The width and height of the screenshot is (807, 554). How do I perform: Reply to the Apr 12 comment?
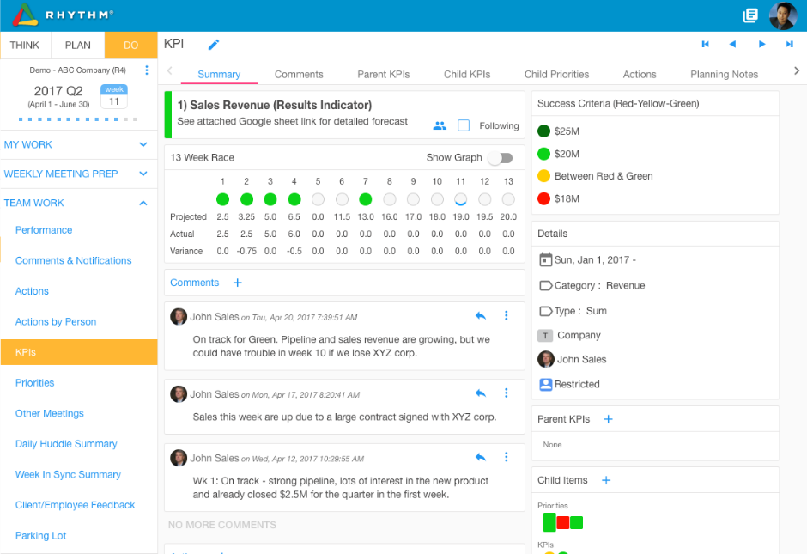(480, 457)
